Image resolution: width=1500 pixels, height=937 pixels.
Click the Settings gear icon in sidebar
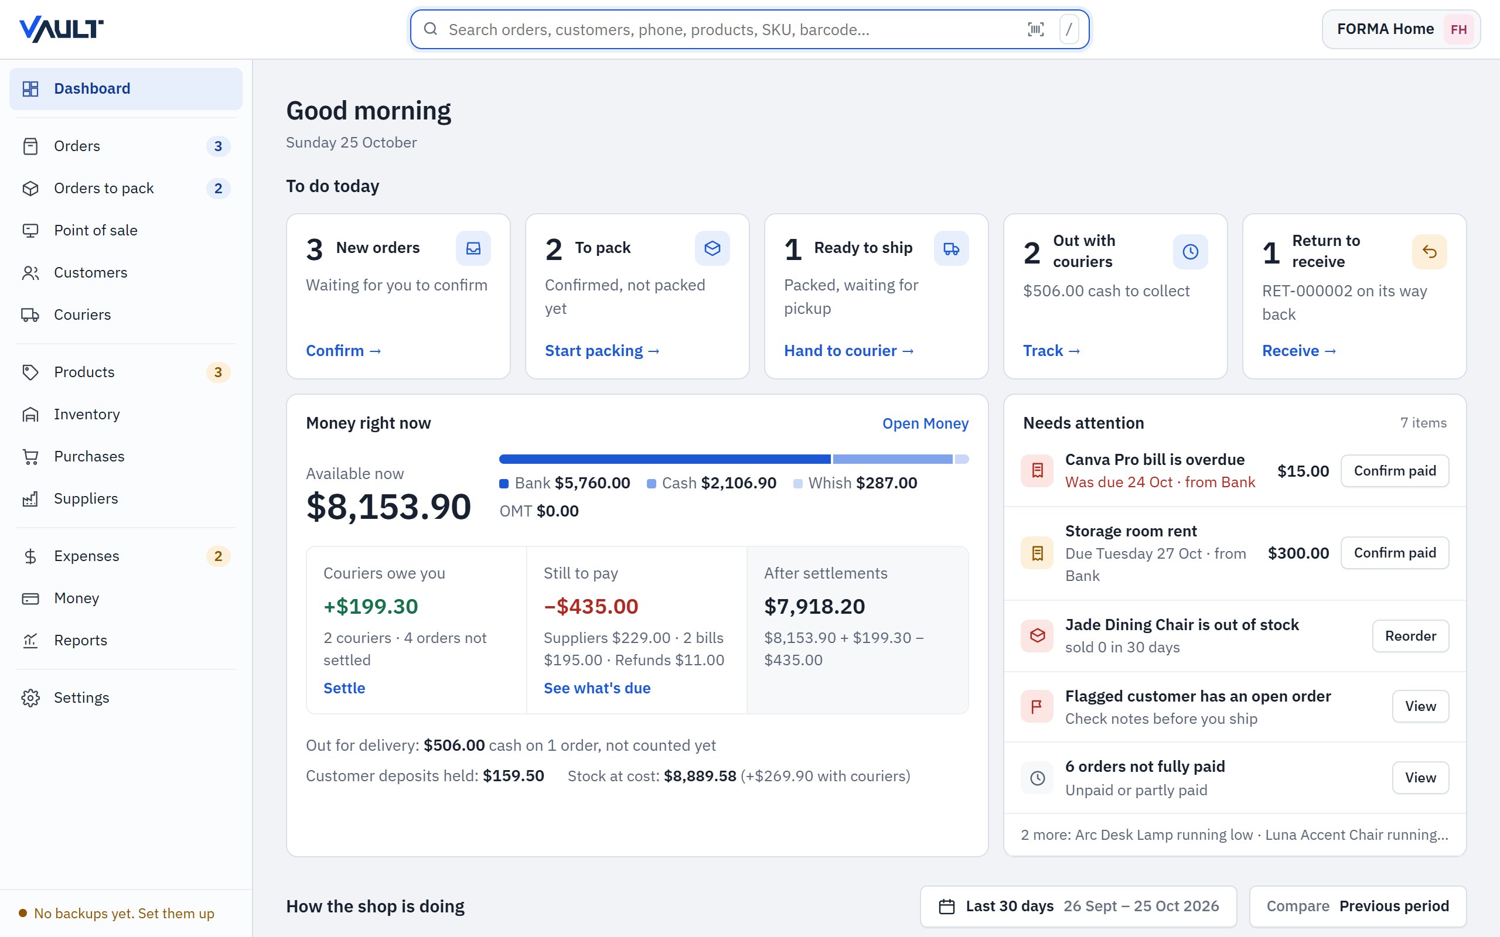pos(30,698)
